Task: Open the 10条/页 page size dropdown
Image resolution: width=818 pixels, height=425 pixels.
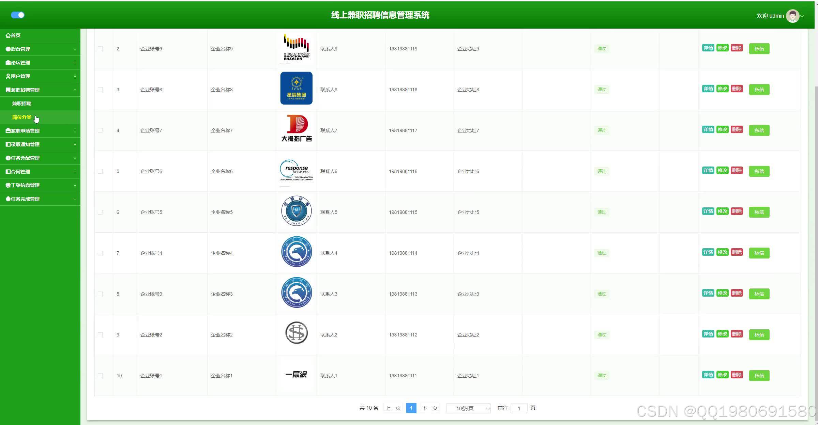Action: click(x=468, y=408)
